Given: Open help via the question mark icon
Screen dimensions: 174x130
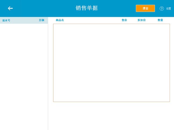Looking at the screenshot, I should coord(162,9).
